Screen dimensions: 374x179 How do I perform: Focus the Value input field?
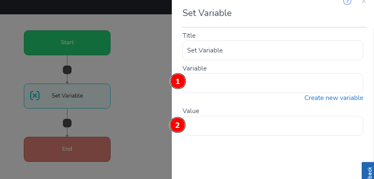[272, 126]
